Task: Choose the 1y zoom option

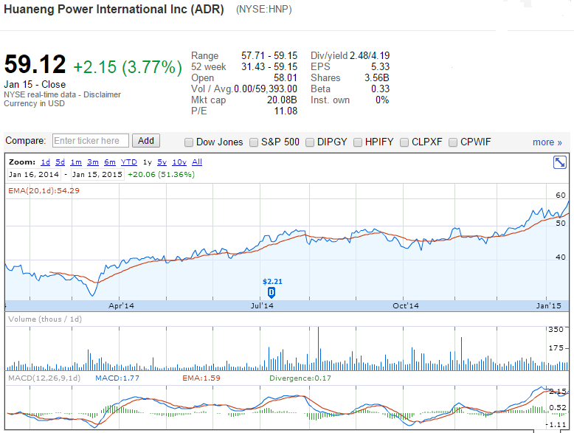Action: (x=147, y=162)
